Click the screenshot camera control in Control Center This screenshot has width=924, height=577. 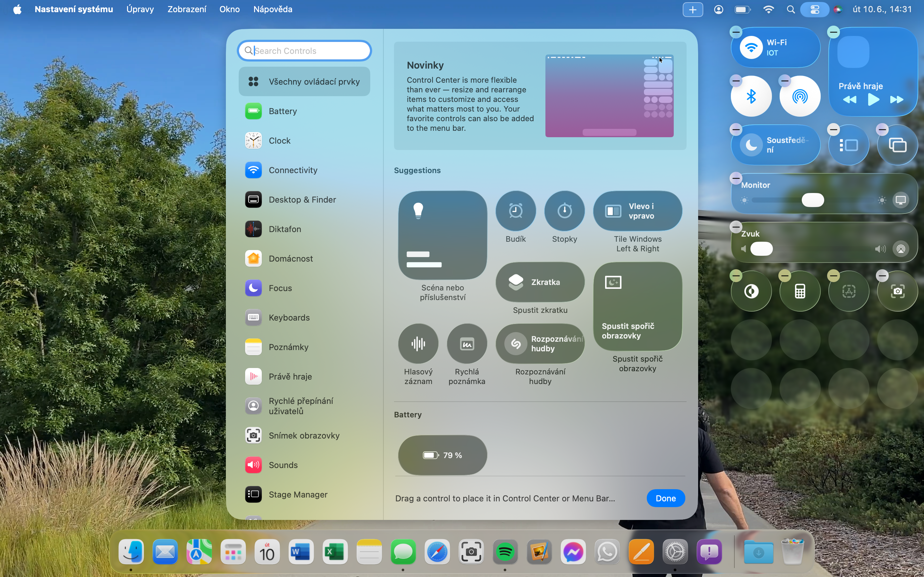[x=897, y=292]
